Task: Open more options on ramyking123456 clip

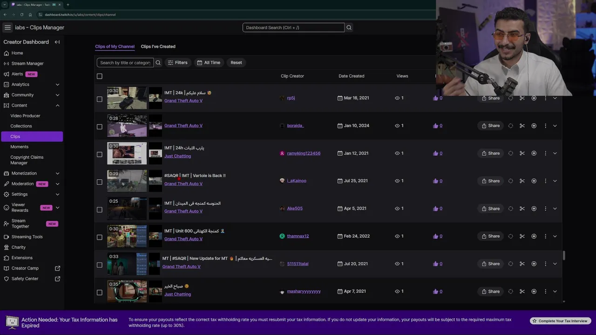Action: (x=545, y=153)
